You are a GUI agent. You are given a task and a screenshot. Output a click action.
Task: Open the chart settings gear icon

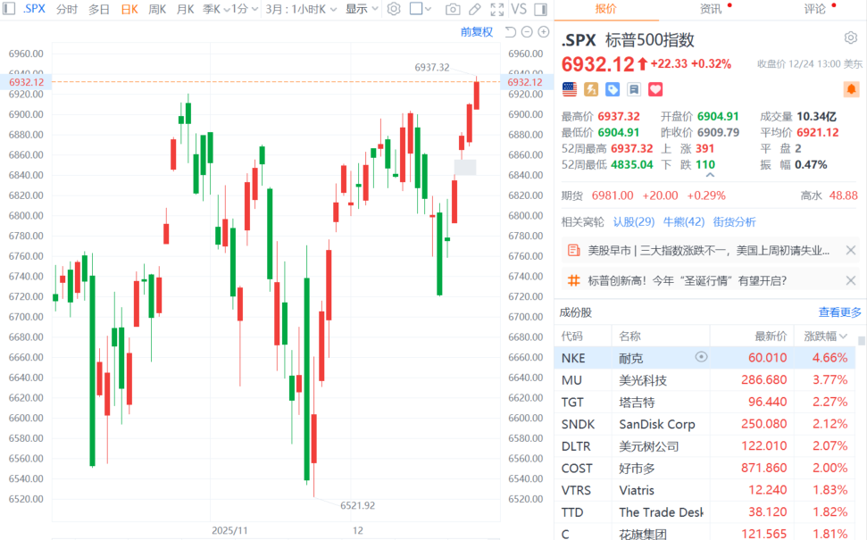pyautogui.click(x=394, y=9)
